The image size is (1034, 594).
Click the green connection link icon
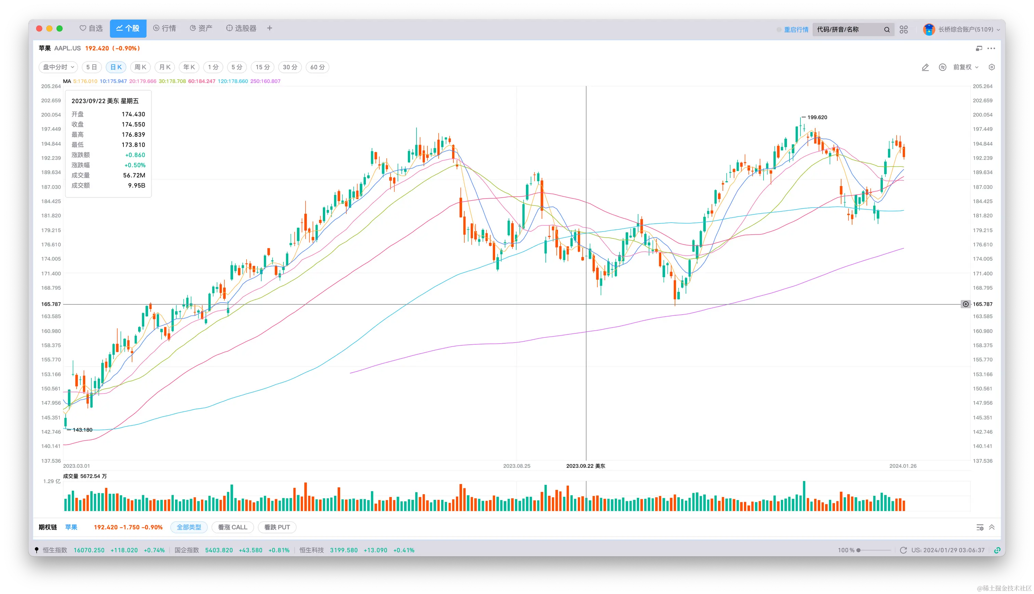(x=997, y=550)
